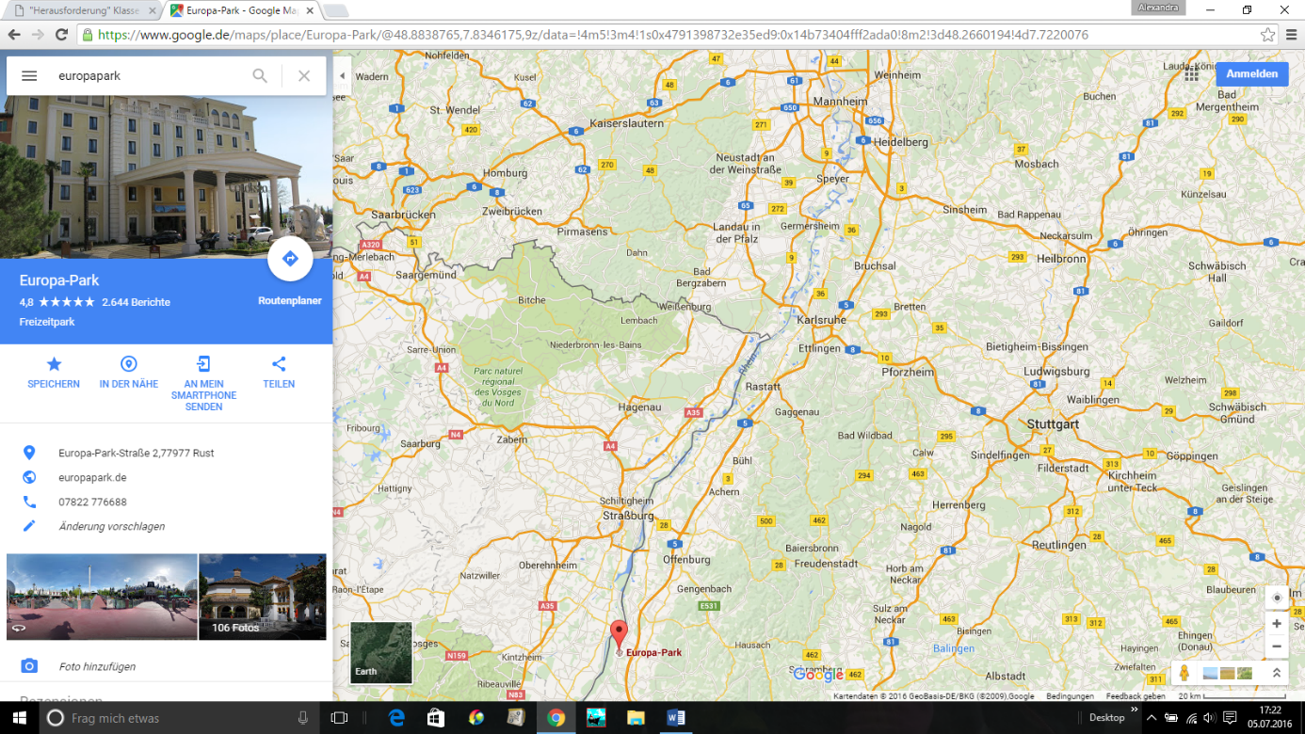
Task: Zoom in on the map with plus
Action: 1277,624
